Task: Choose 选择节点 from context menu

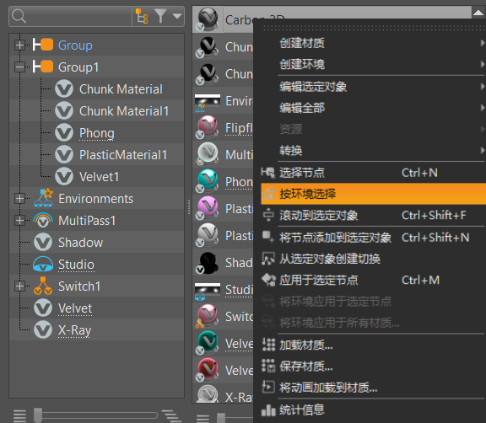Action: coord(374,173)
